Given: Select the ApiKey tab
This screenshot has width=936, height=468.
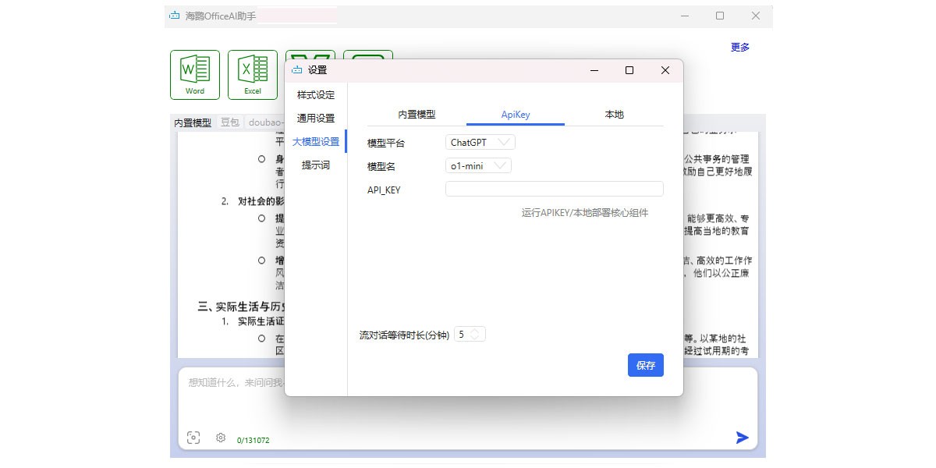Looking at the screenshot, I should [515, 115].
